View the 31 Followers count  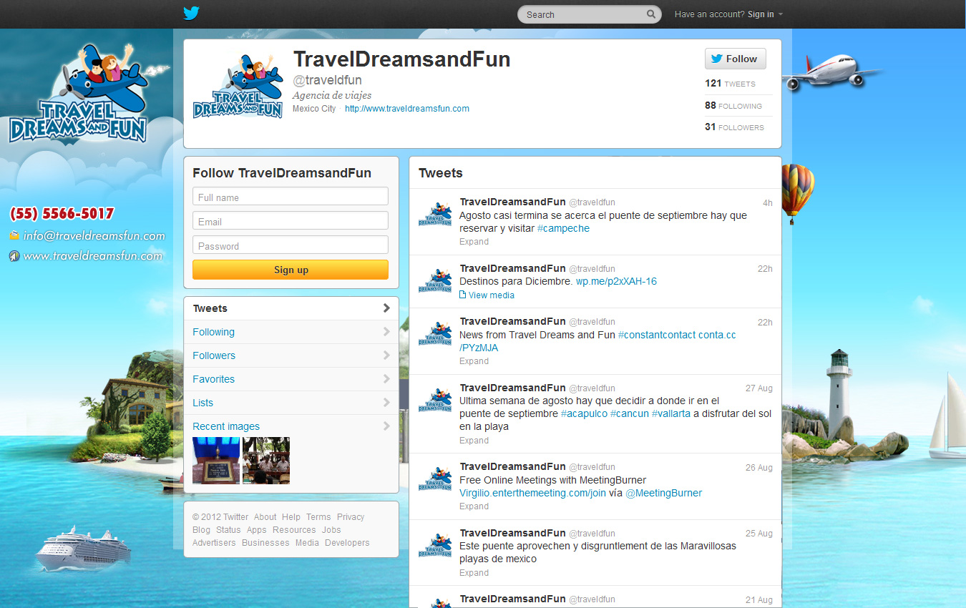734,127
